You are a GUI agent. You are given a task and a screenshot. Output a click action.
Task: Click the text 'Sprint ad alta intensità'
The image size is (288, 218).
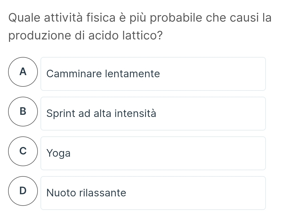[x=101, y=113]
